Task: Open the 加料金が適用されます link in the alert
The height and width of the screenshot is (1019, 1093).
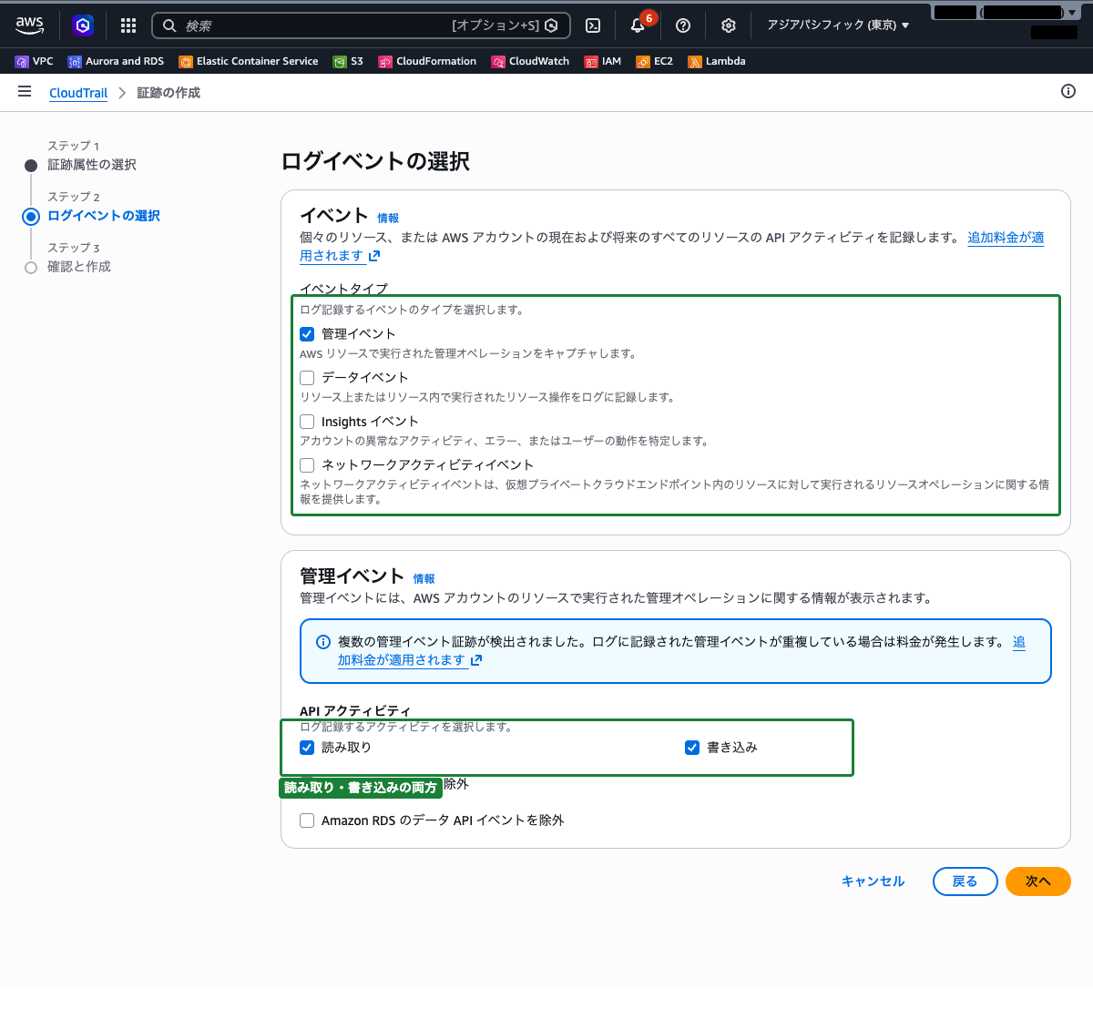Action: 402,660
